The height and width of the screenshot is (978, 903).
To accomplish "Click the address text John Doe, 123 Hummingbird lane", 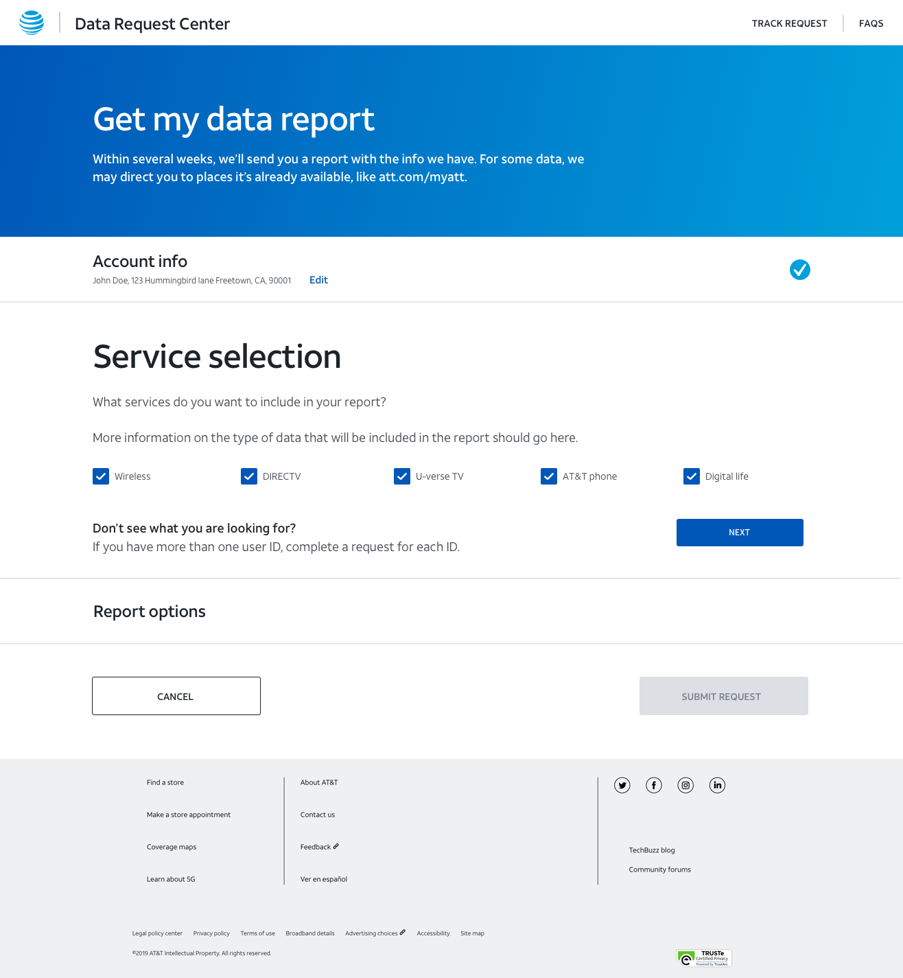I will click(x=192, y=281).
